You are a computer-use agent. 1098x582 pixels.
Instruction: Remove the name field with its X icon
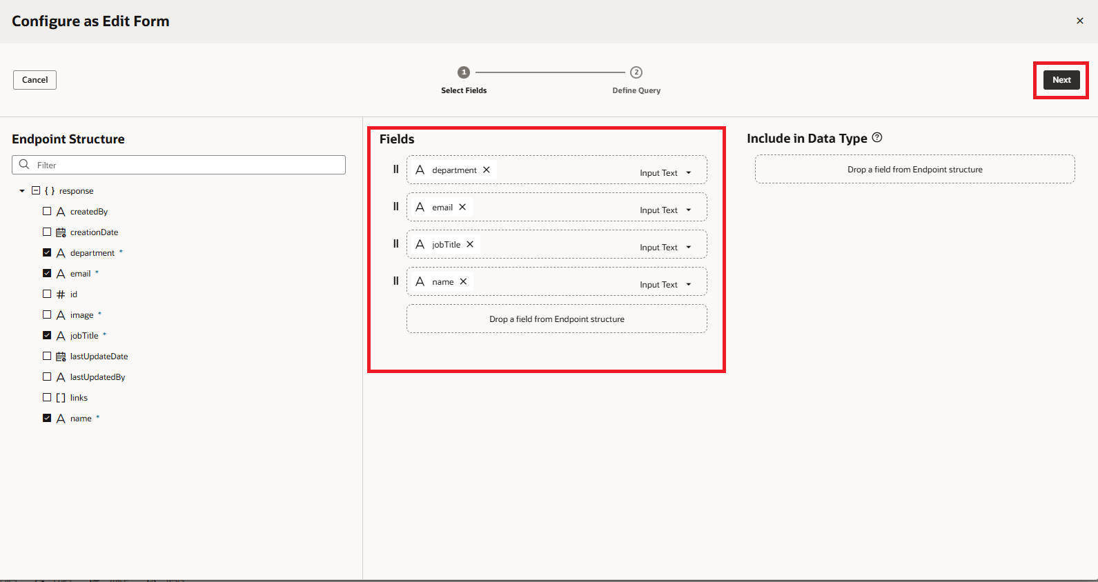point(464,281)
